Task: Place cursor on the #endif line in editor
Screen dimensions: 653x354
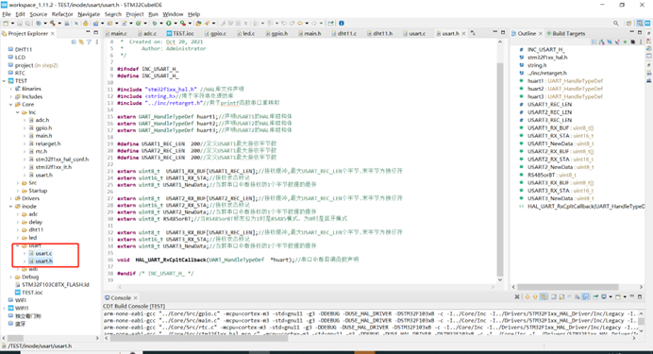Action: coord(156,274)
